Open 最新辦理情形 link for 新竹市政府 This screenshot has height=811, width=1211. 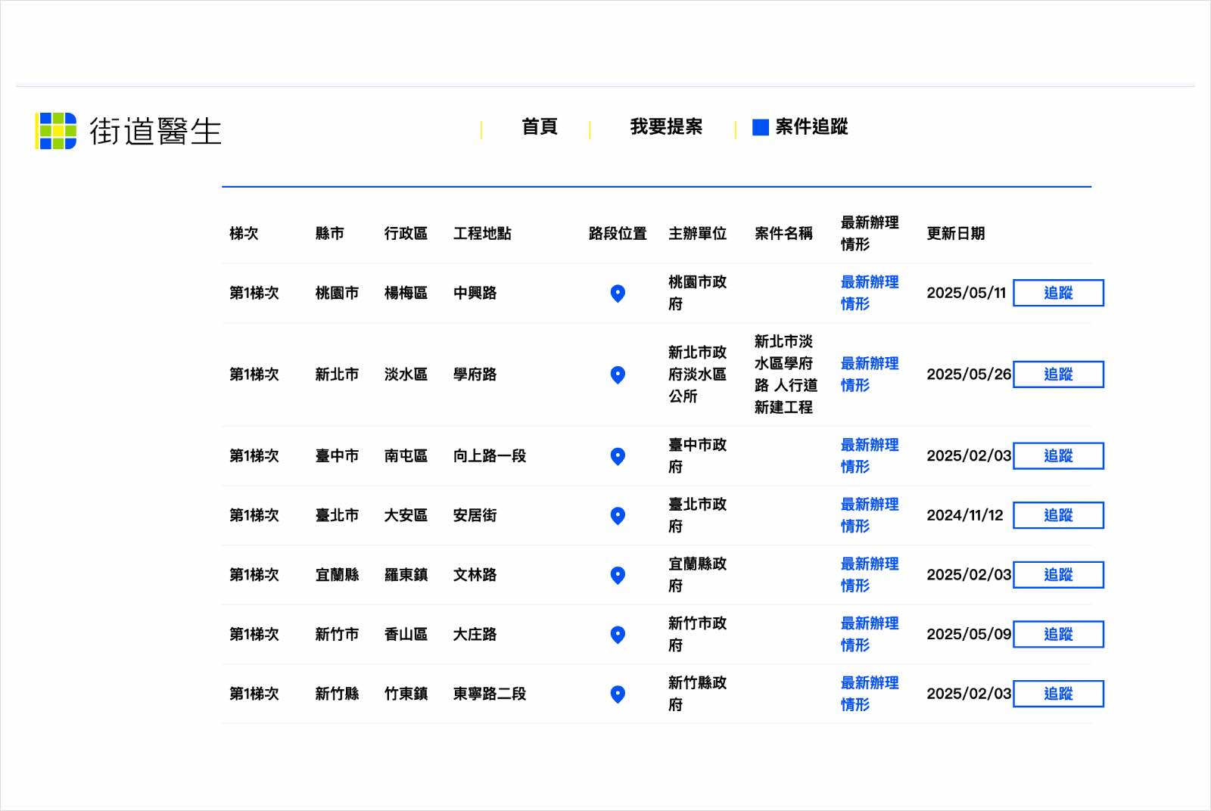[x=870, y=634]
